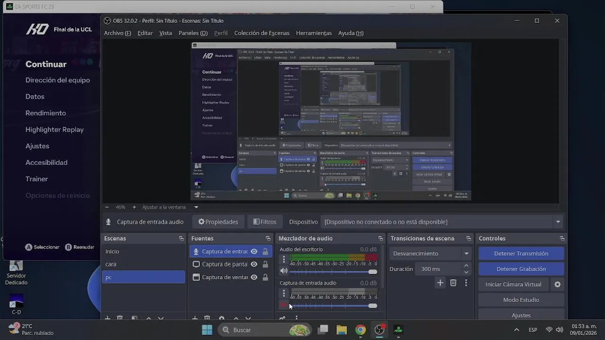Open the Vista menu
Image resolution: width=605 pixels, height=340 pixels.
(x=166, y=33)
